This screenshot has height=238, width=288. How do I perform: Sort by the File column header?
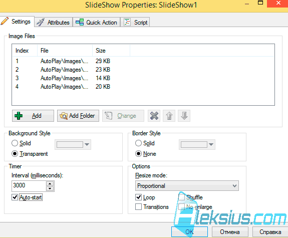pos(65,51)
